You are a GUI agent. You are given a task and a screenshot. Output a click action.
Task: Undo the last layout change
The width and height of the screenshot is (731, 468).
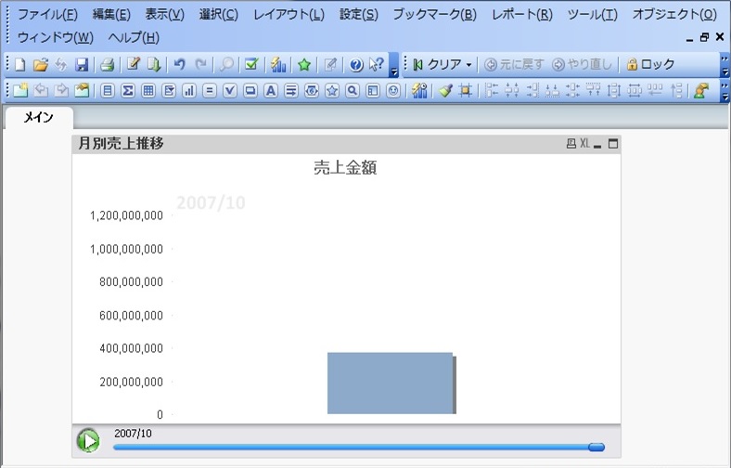click(x=179, y=64)
